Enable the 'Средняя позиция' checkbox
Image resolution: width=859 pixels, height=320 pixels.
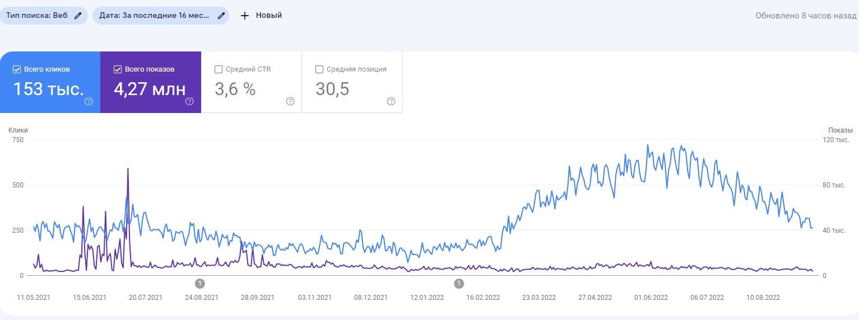(x=319, y=69)
